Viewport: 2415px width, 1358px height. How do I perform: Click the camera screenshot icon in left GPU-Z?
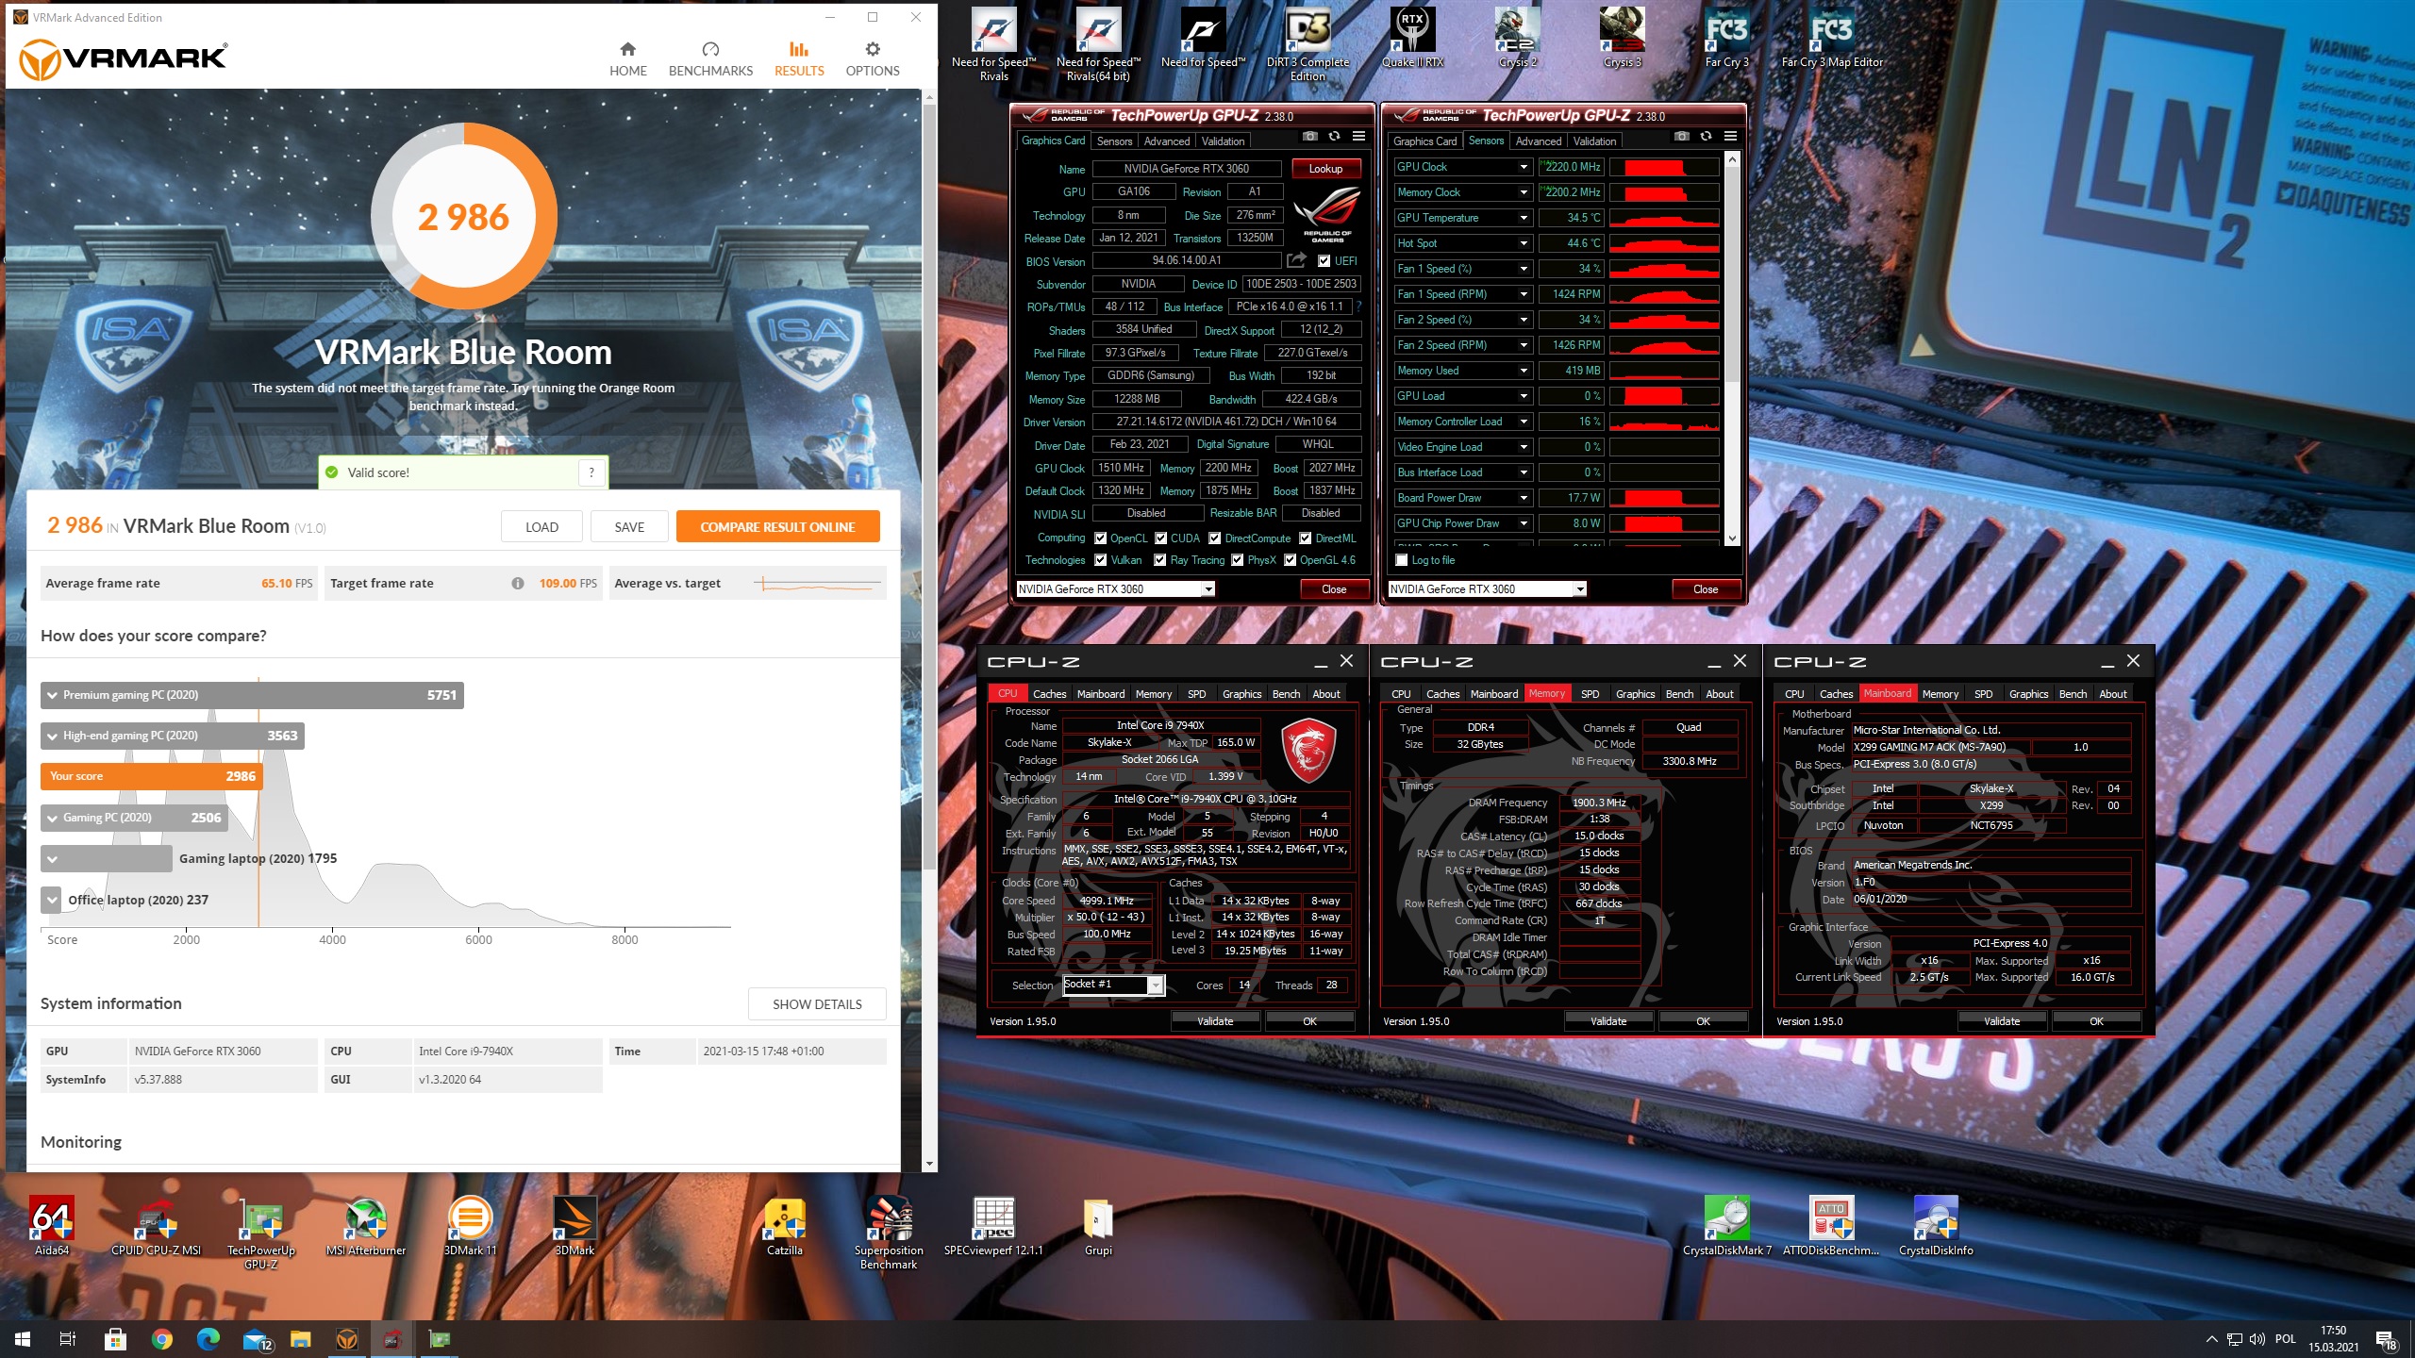[1309, 137]
